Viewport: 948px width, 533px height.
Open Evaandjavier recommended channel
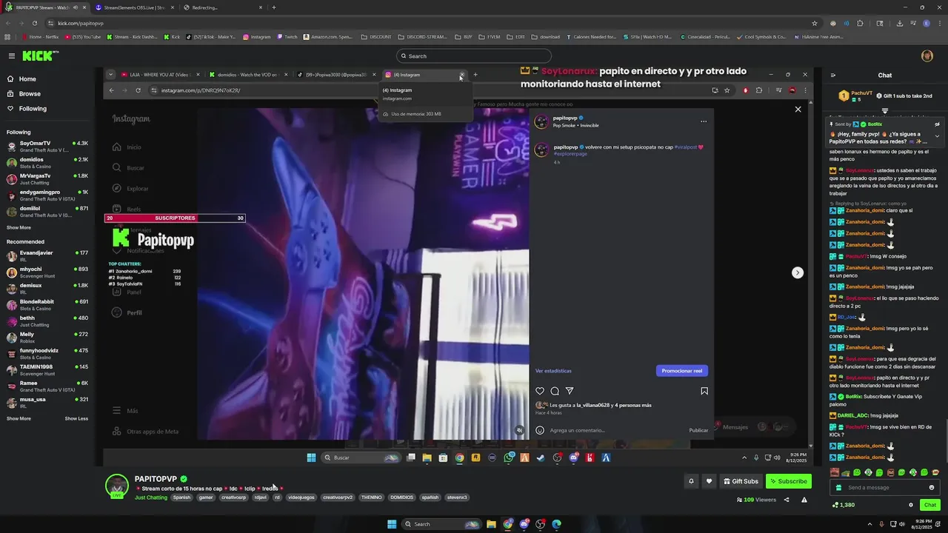point(46,255)
